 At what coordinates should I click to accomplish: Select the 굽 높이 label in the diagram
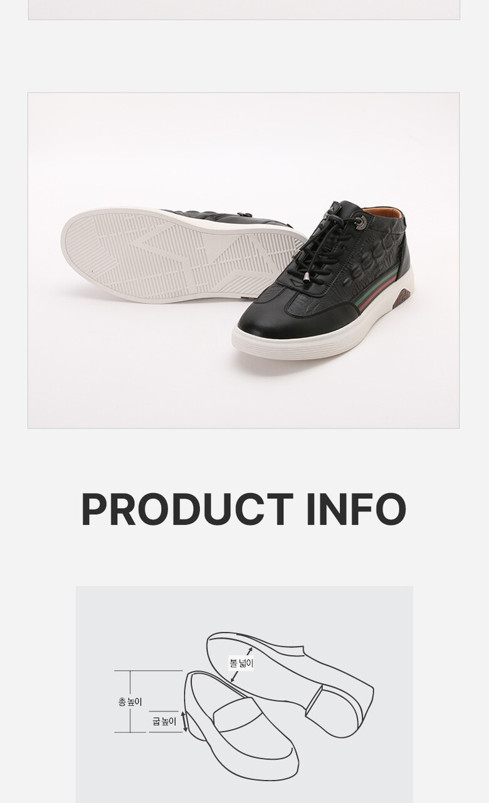164,721
